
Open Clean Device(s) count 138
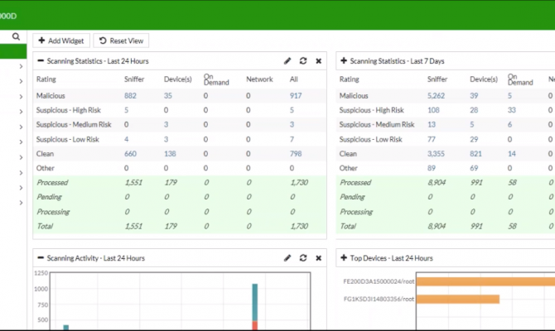tap(170, 154)
